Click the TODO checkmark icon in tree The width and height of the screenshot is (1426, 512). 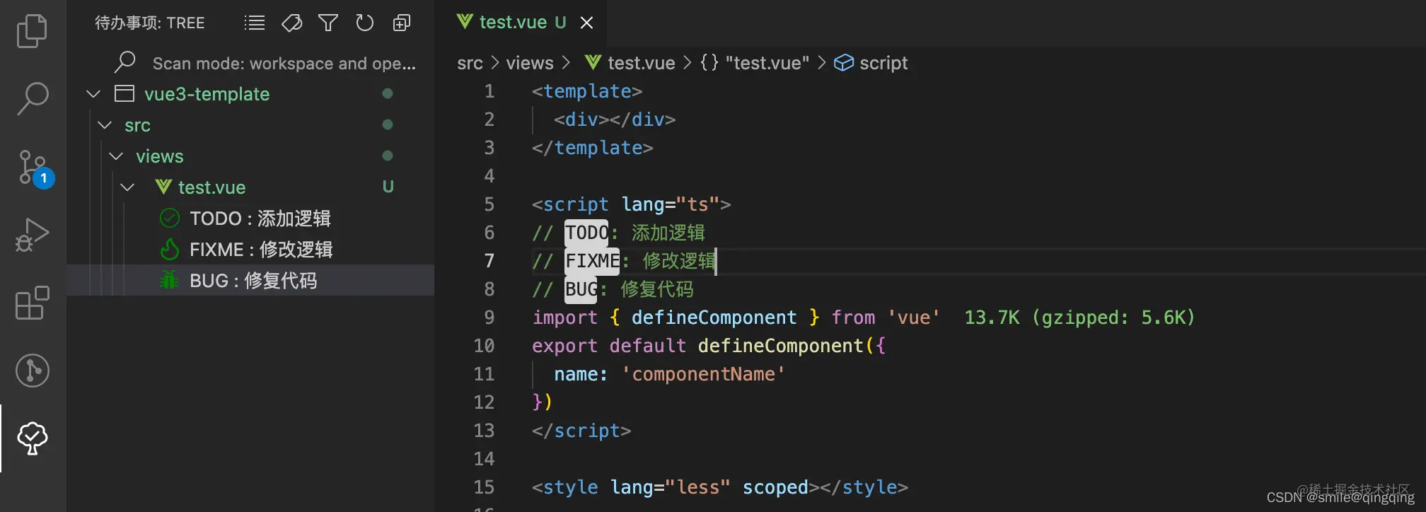point(170,218)
